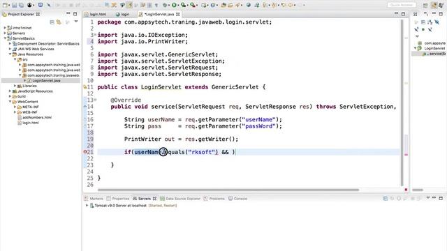Expand the intro1minet project
447x251 pixels.
pos(5,28)
